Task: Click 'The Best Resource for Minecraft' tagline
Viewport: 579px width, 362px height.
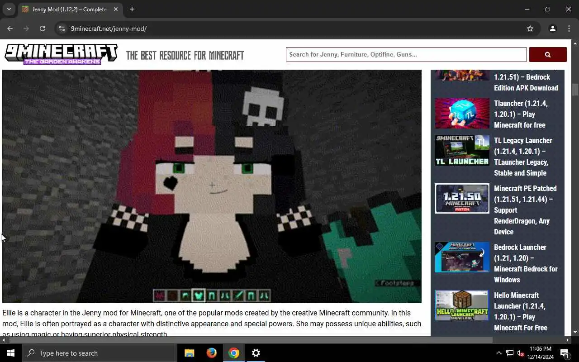Action: click(x=185, y=55)
